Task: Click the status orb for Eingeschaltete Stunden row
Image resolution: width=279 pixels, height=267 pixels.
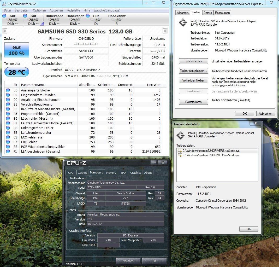Action: pyautogui.click(x=8, y=95)
